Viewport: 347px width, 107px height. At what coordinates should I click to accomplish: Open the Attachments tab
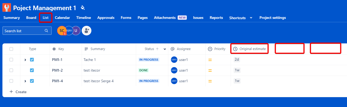[x=170, y=18]
